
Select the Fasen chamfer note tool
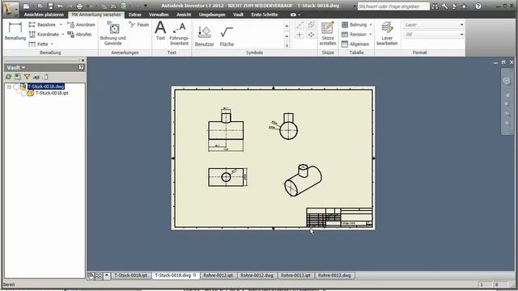tap(138, 25)
